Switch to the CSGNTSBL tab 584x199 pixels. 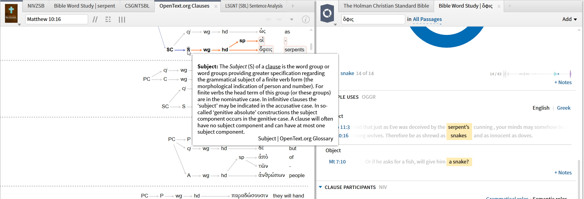click(137, 6)
